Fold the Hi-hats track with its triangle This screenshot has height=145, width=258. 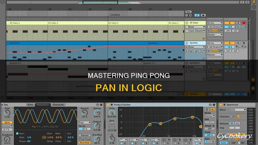187,23
